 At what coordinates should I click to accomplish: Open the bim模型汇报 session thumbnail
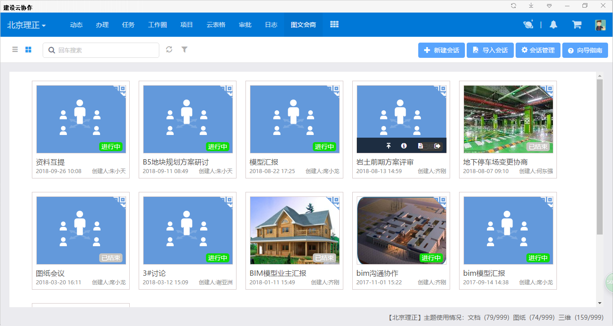click(x=508, y=230)
